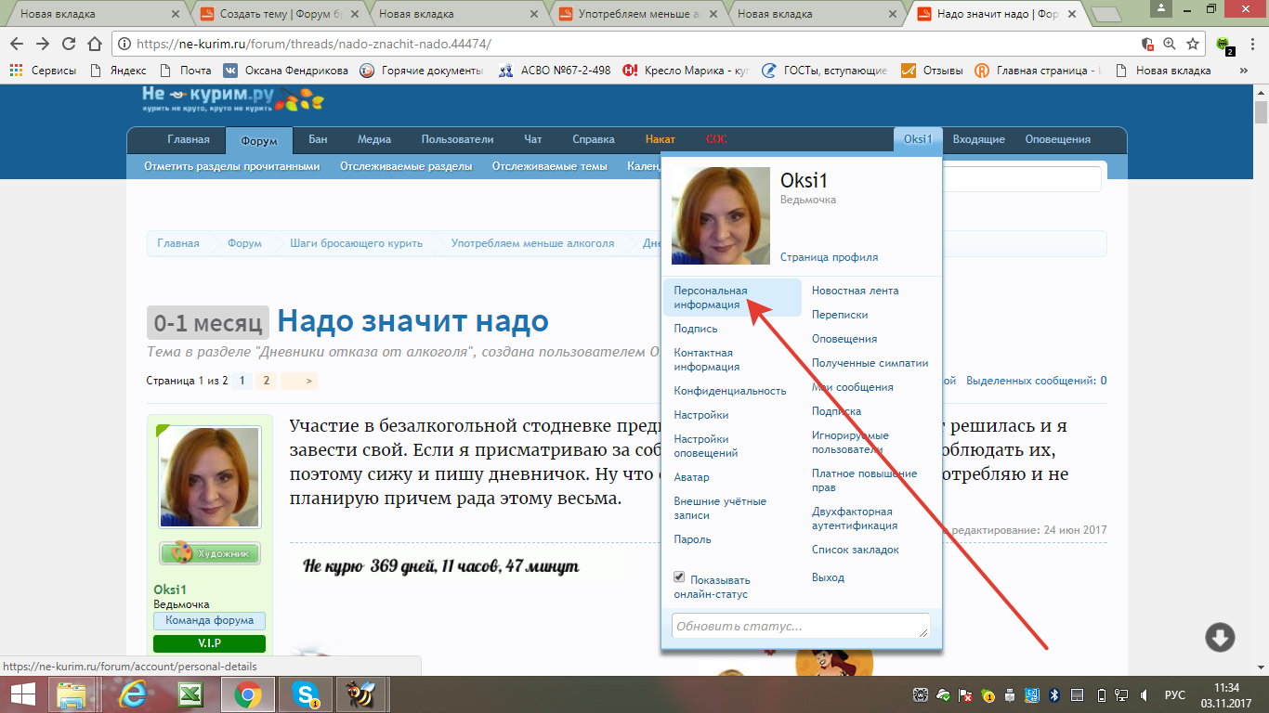Viewport: 1269px width, 713px height.
Task: Open the Chrome three-dot menu
Action: pyautogui.click(x=1251, y=44)
